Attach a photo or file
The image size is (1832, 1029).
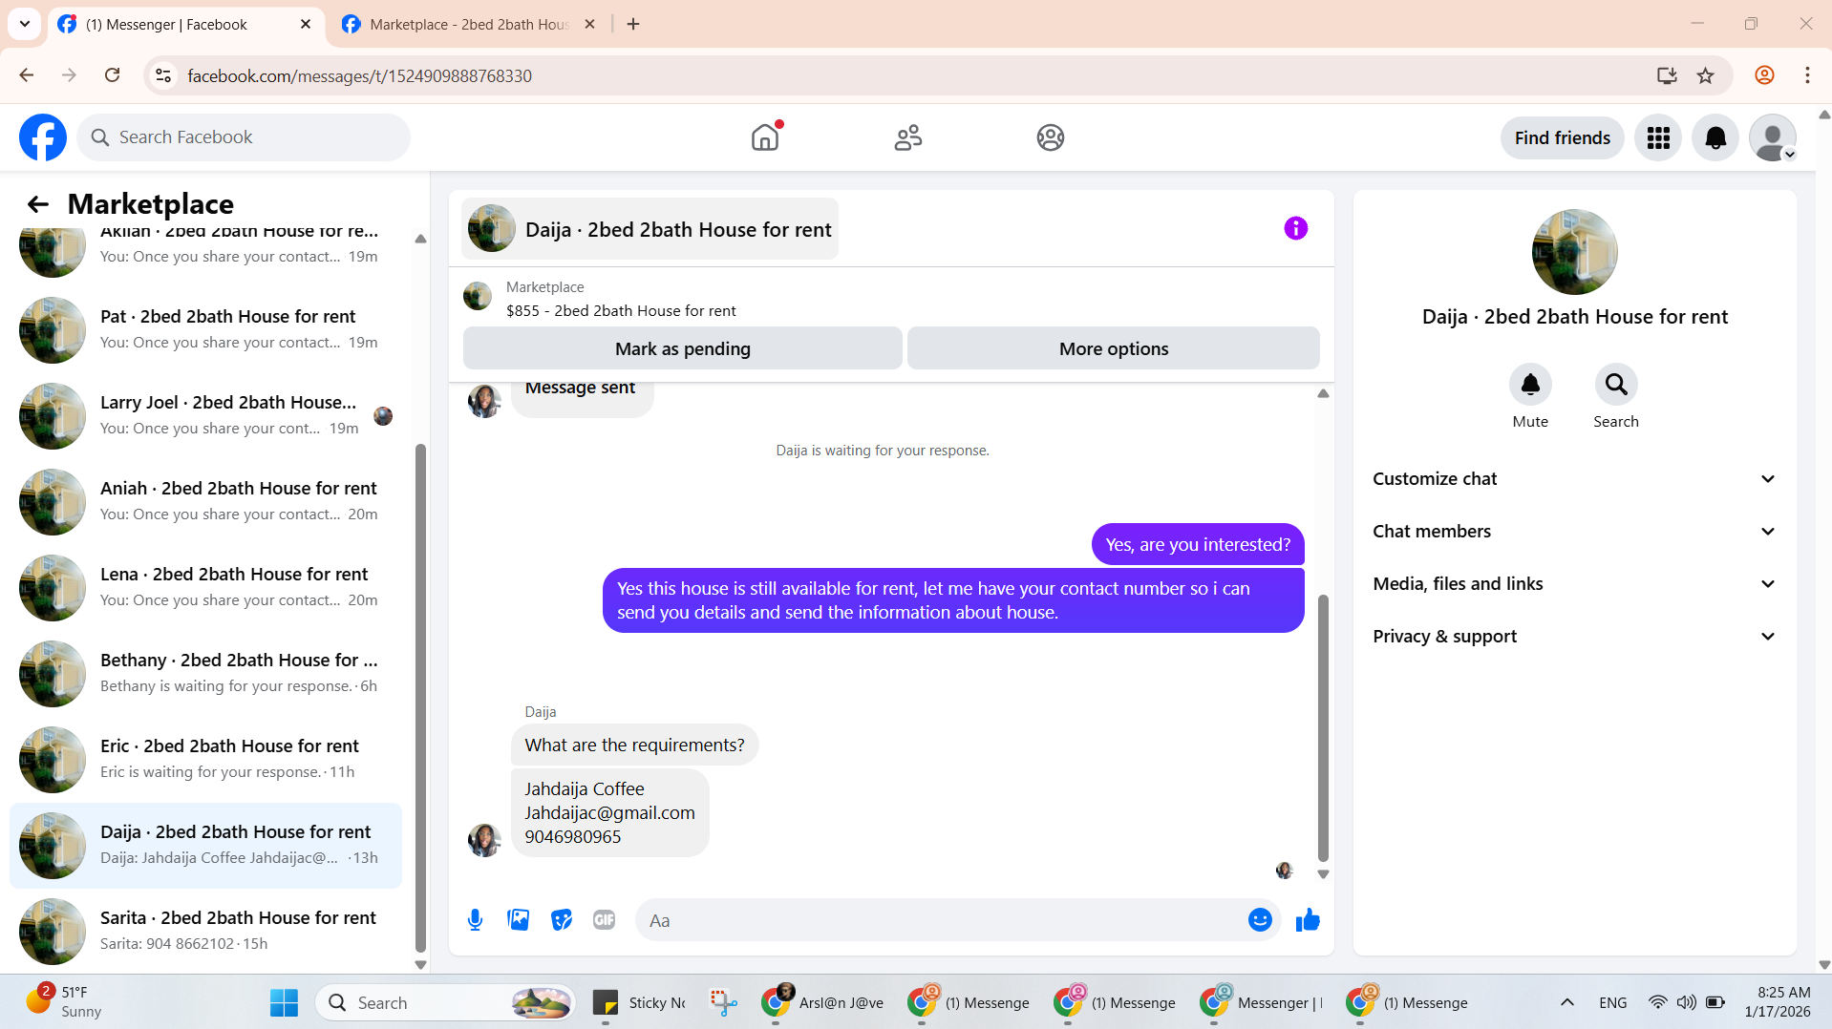[x=519, y=920]
